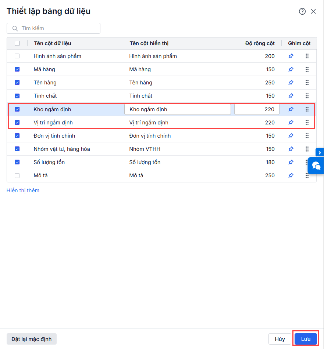Click the Hủy cancel button
The width and height of the screenshot is (324, 349).
tap(280, 339)
